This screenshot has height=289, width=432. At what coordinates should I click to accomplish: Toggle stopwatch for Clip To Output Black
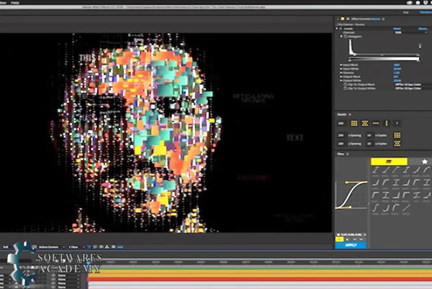click(x=345, y=85)
